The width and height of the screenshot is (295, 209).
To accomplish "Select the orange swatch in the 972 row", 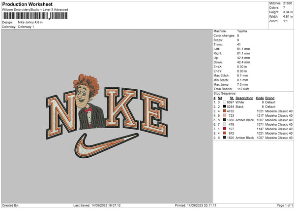I will point(224,133).
